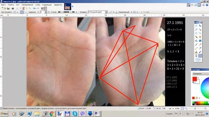This screenshot has width=209, height=117.
Task: Toggle the History window visibility
Action: (192, 5)
